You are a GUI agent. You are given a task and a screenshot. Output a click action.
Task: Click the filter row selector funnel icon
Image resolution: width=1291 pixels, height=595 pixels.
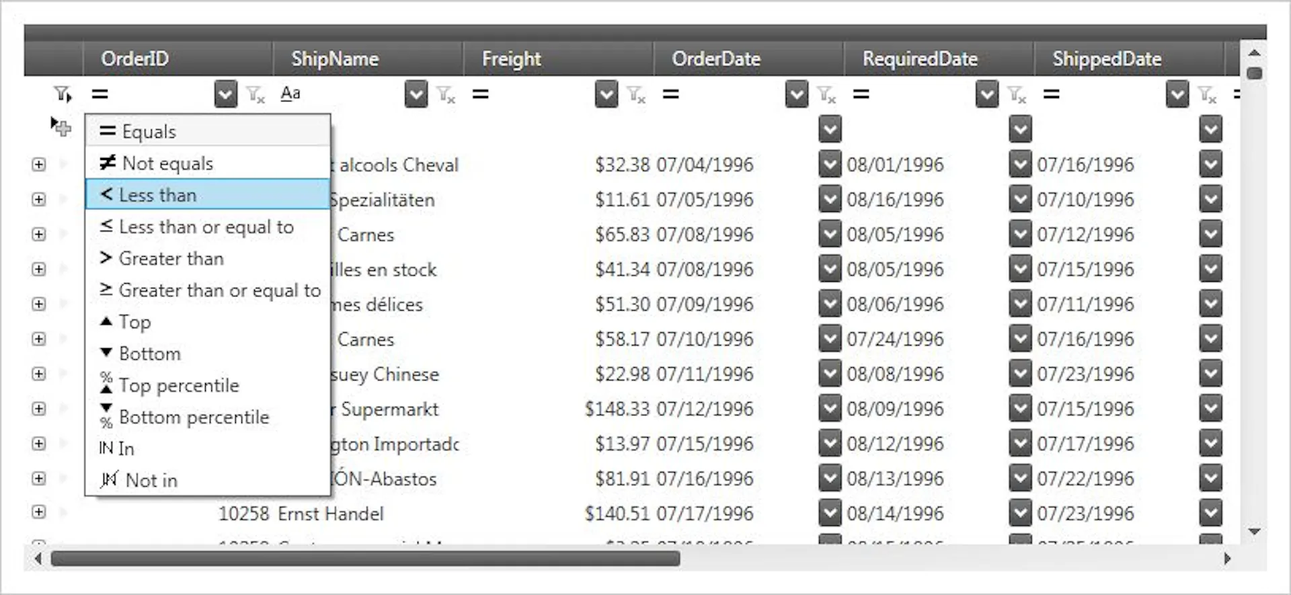click(x=63, y=94)
